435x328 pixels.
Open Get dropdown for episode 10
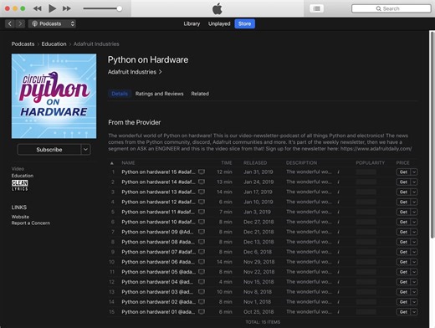coord(414,222)
